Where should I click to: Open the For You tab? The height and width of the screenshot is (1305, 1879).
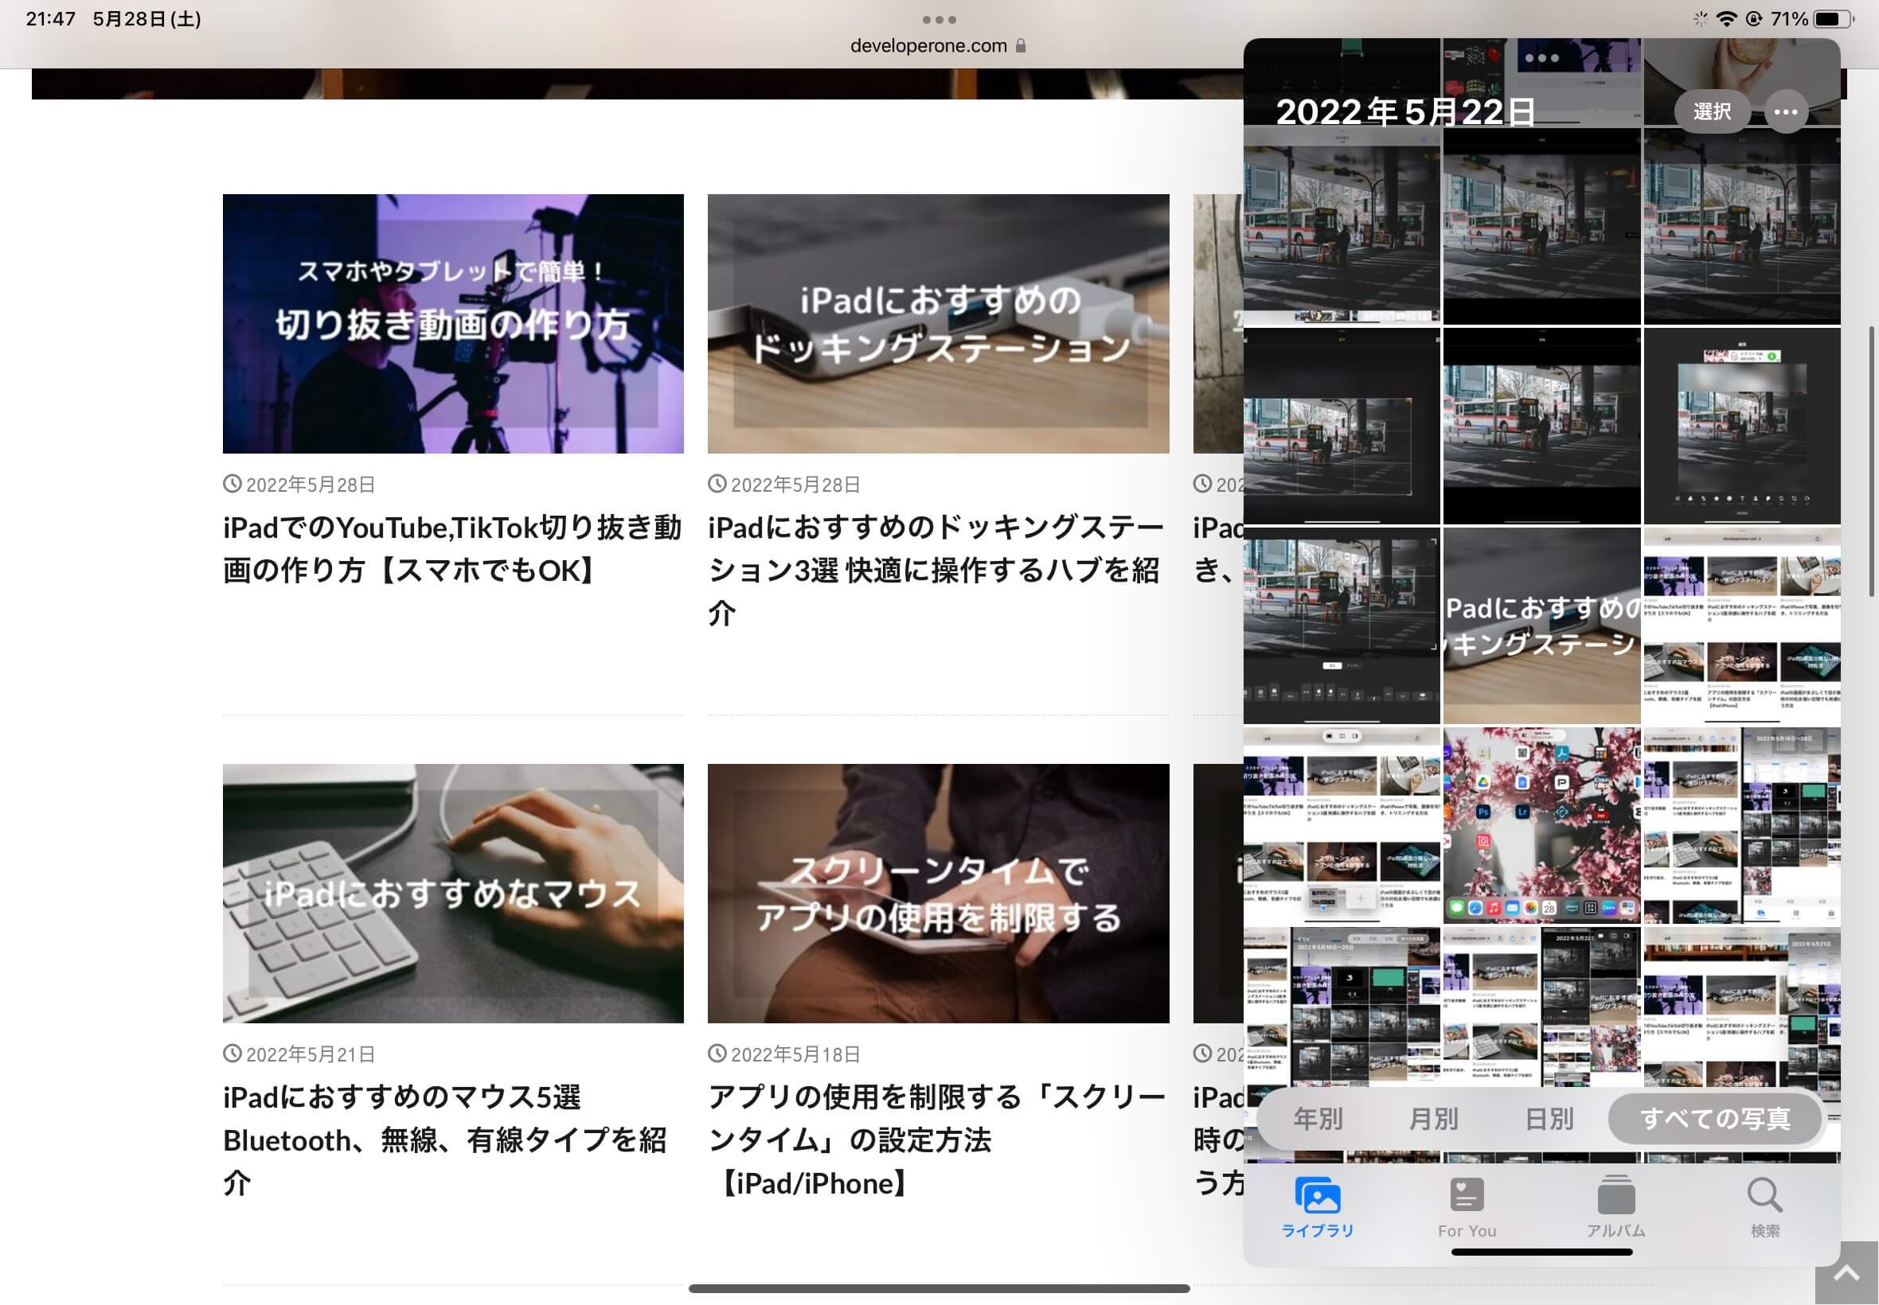1466,1208
